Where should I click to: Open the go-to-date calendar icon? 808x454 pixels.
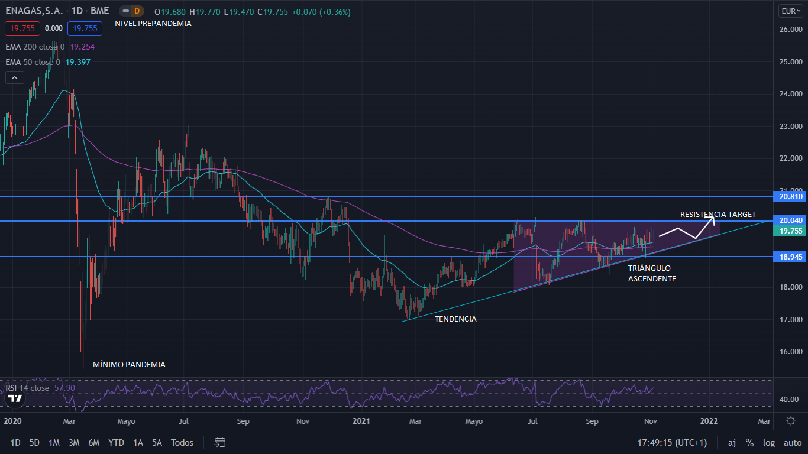pos(220,442)
